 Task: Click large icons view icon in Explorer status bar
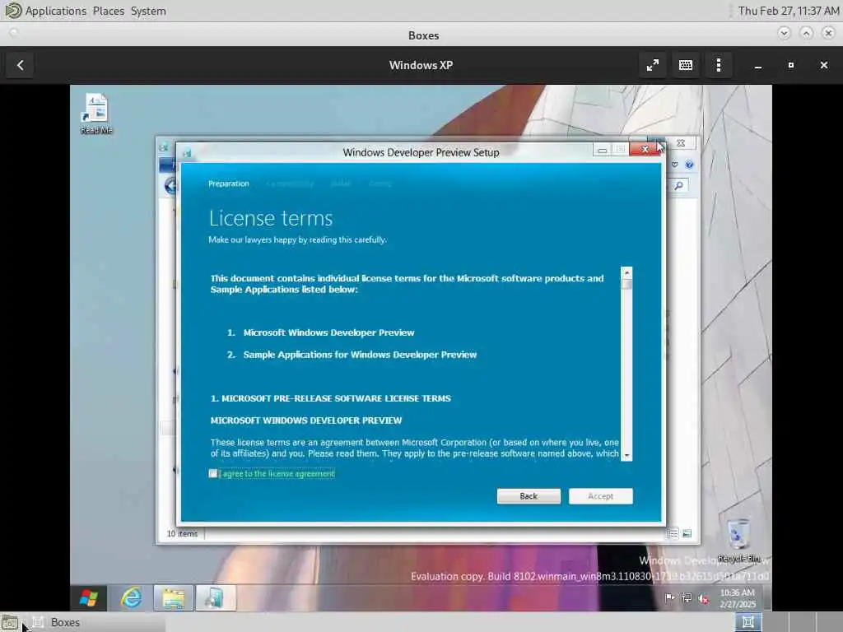tap(687, 533)
